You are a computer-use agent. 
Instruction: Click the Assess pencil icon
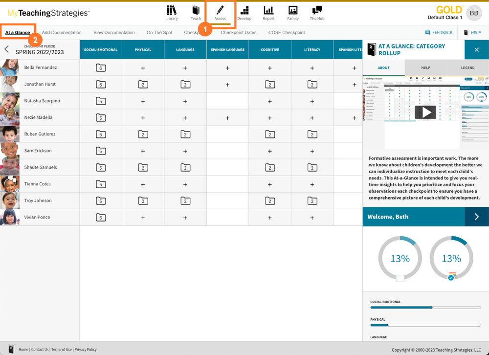pos(220,13)
